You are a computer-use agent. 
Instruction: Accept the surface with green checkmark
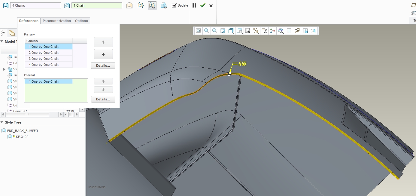(203, 5)
